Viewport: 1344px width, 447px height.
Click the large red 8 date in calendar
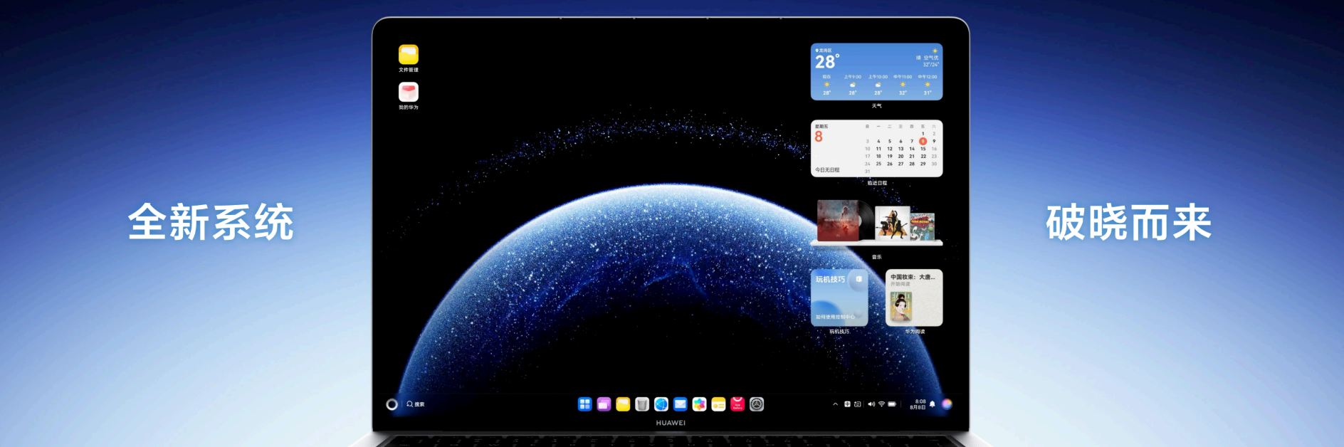(x=819, y=137)
